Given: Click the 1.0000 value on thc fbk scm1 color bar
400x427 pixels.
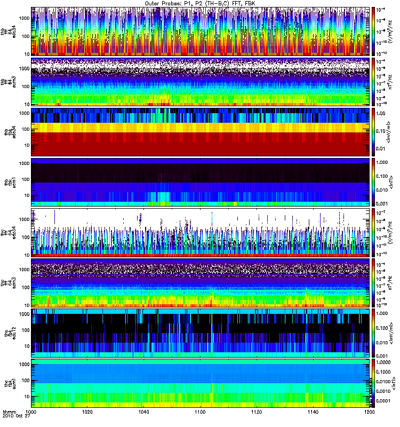Looking at the screenshot, I should (383, 362).
